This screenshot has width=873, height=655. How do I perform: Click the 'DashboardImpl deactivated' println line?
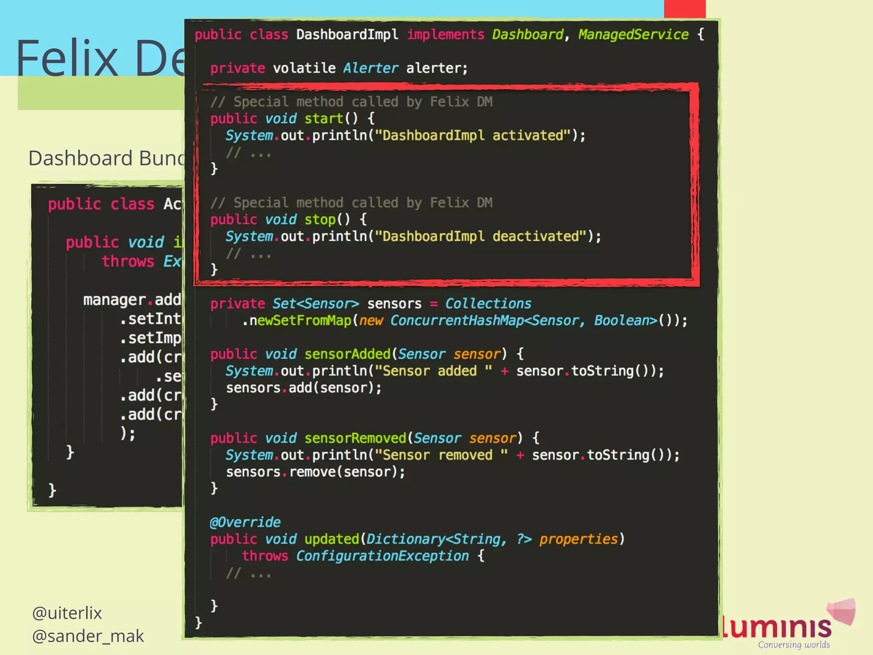point(413,237)
